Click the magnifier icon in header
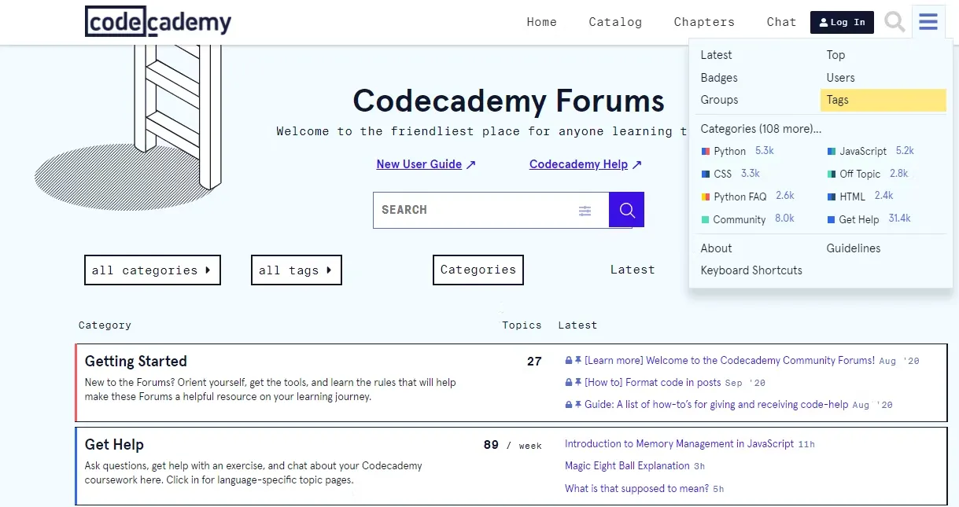Image resolution: width=959 pixels, height=507 pixels. point(894,22)
